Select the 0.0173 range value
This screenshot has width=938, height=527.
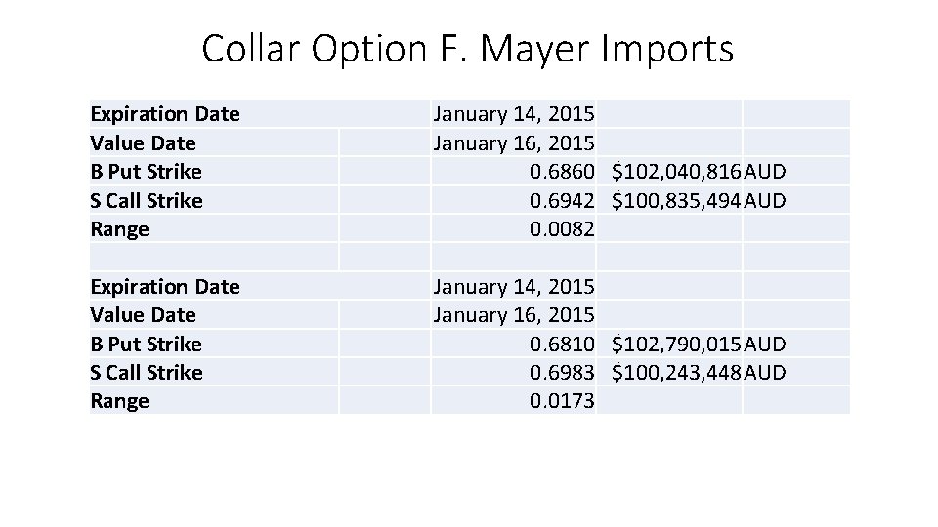coord(562,401)
